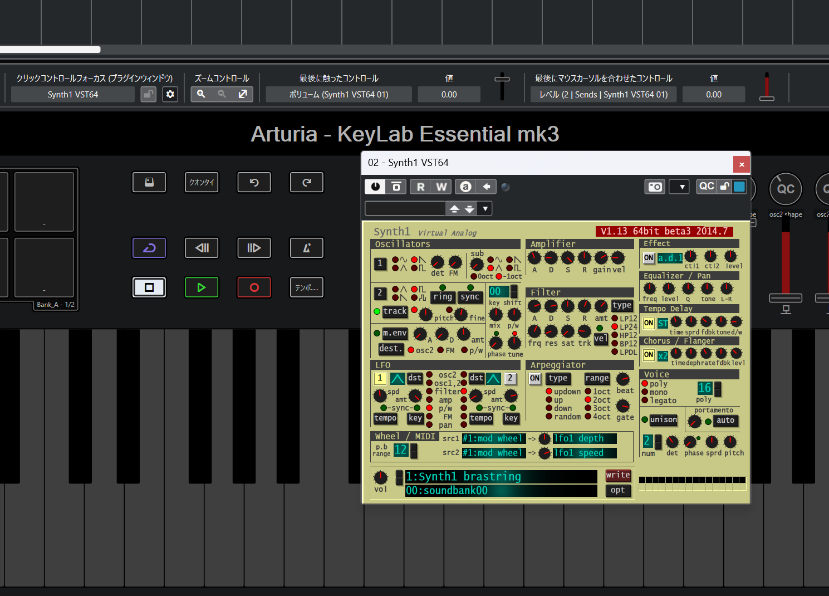
Task: Click the ボリューム (Synth1 VST64 01) field
Action: 339,94
